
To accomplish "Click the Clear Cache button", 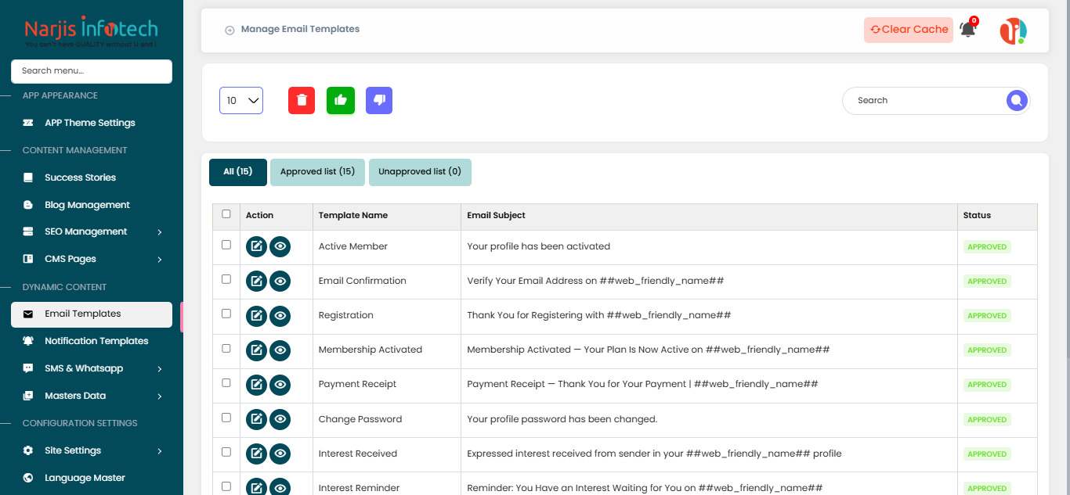I will pos(909,30).
